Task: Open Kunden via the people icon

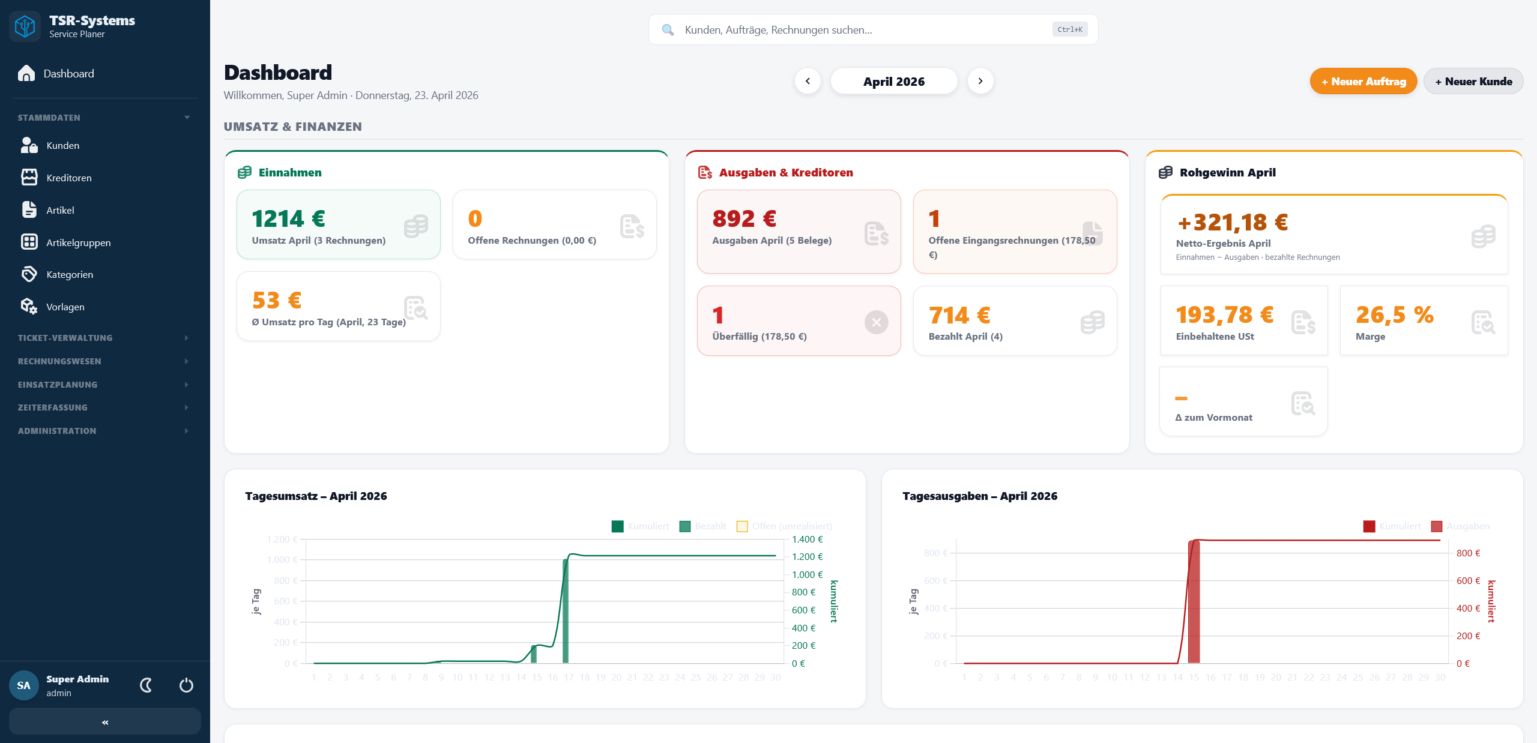Action: pyautogui.click(x=29, y=145)
